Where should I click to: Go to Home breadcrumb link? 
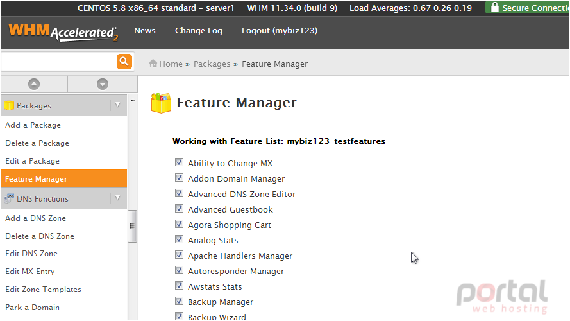pyautogui.click(x=171, y=64)
